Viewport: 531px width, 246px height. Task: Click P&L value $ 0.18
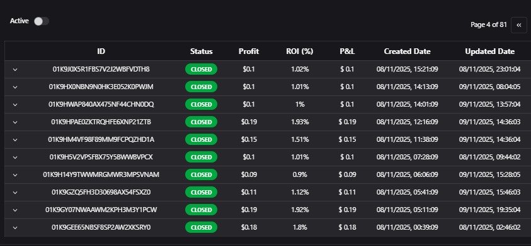(x=347, y=227)
